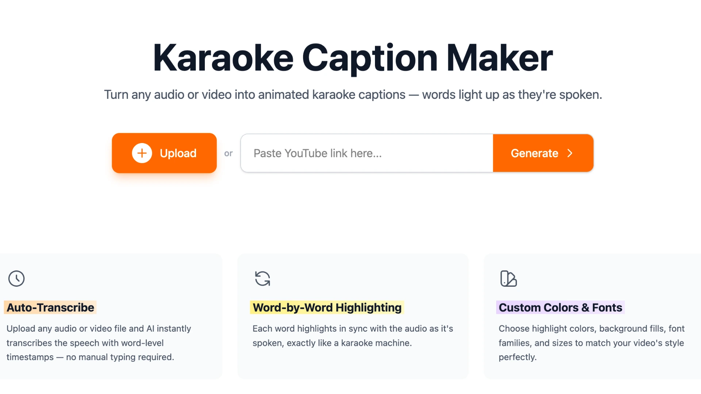Click the text about karaoke machine syncing
Viewport: 701px width, 394px height.
tap(352, 336)
